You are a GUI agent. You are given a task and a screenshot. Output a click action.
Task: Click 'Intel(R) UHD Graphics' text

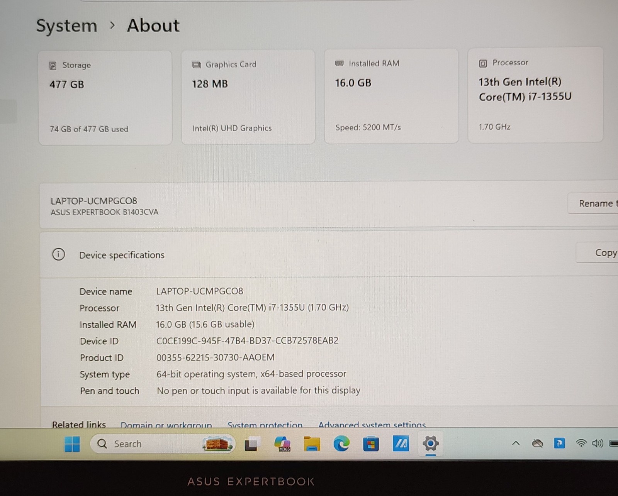pos(232,128)
